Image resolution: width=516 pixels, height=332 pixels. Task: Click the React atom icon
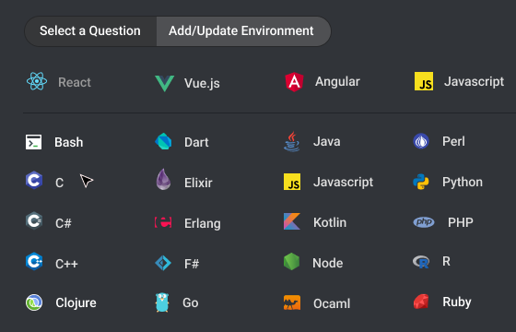click(37, 81)
